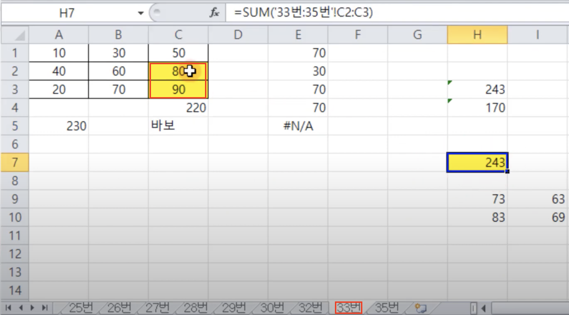Viewport: 569px width, 315px height.
Task: Expand the Name Box dropdown arrow
Action: click(x=141, y=13)
